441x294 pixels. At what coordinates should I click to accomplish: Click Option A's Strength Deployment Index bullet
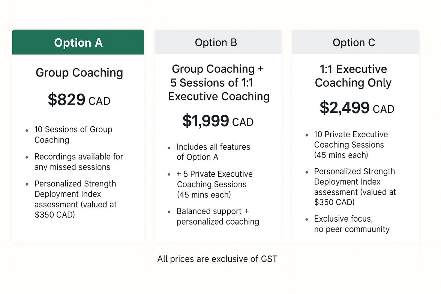click(75, 199)
